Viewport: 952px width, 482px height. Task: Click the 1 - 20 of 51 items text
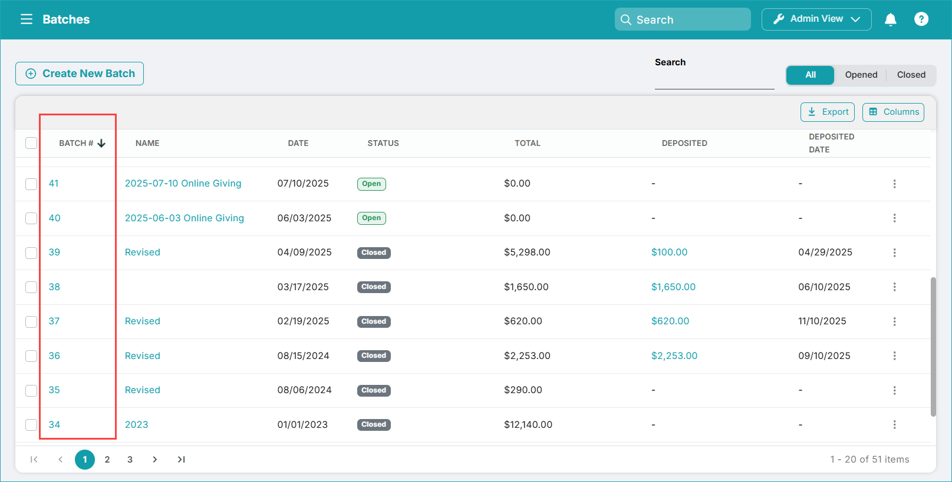(869, 459)
